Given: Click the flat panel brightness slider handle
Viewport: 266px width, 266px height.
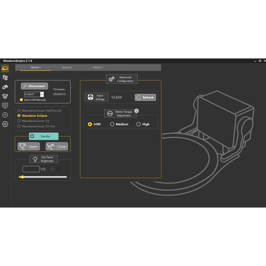Looking at the screenshot, I should (22, 177).
